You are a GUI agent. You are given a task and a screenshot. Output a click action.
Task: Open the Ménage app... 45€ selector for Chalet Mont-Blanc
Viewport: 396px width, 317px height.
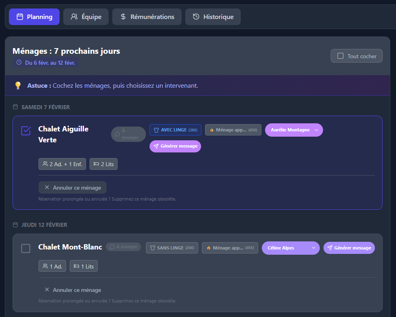pos(230,248)
